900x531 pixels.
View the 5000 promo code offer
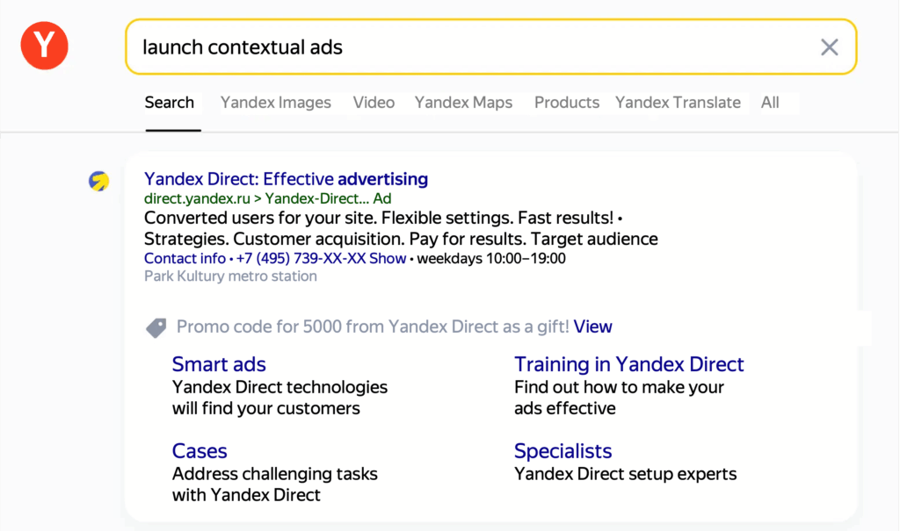[x=593, y=326]
